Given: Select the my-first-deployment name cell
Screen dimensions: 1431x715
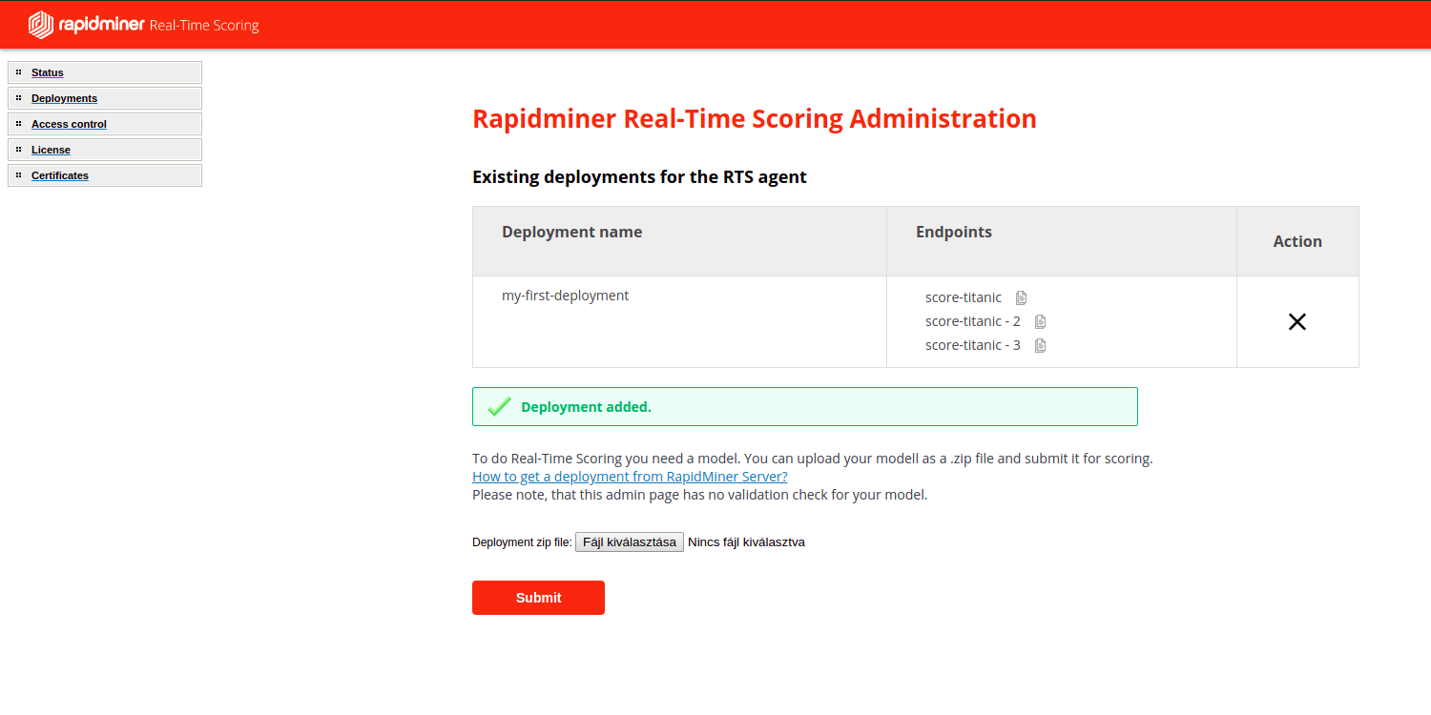Looking at the screenshot, I should pos(565,296).
